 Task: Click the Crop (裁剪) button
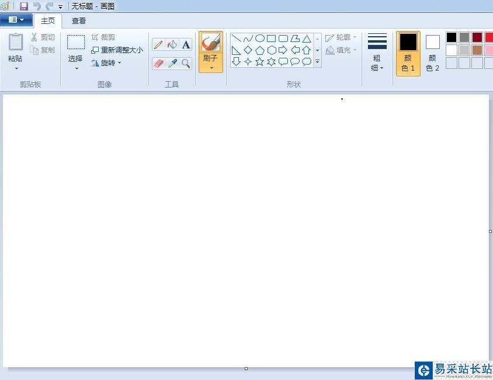(103, 37)
